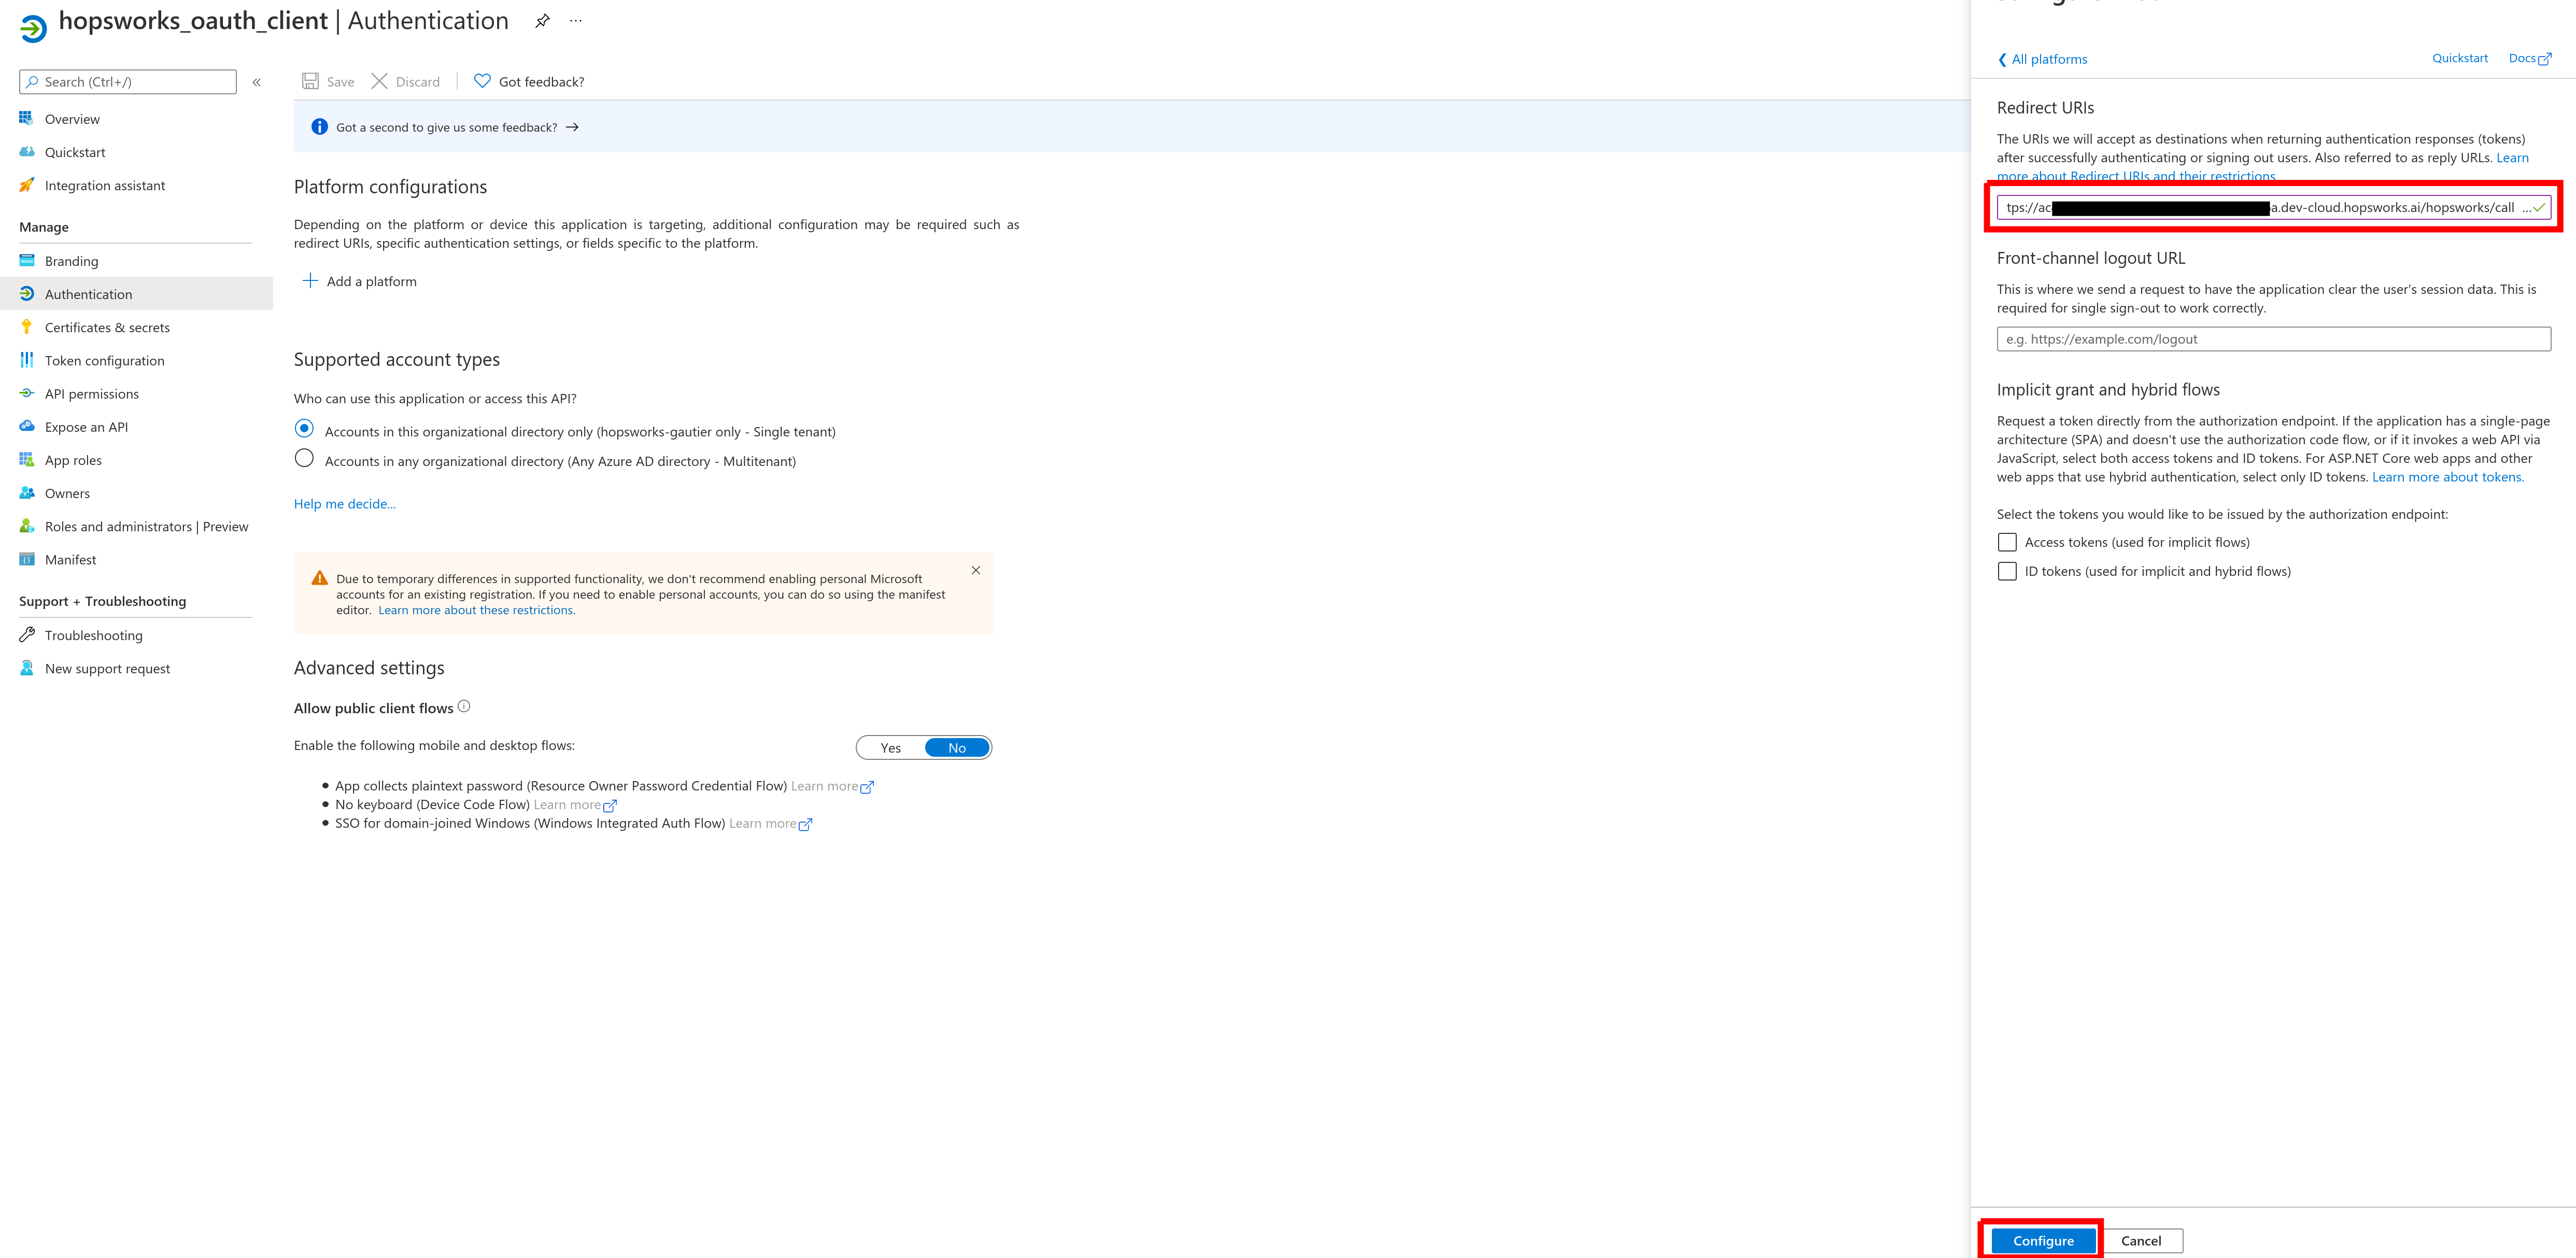Open Troubleshooting under Support

(x=94, y=634)
